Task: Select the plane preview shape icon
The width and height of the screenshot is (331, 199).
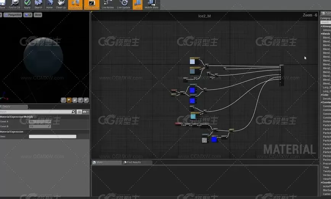Action: click(75, 100)
